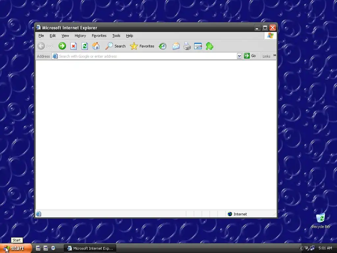Click first Quick Launch window icon
Screen dimensions: 337x253
pos(38,248)
